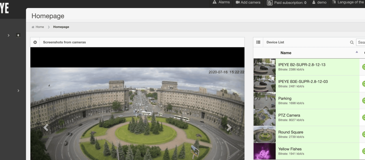Go to previous camera screenshot slide
This screenshot has width=365, height=160.
coord(46,128)
